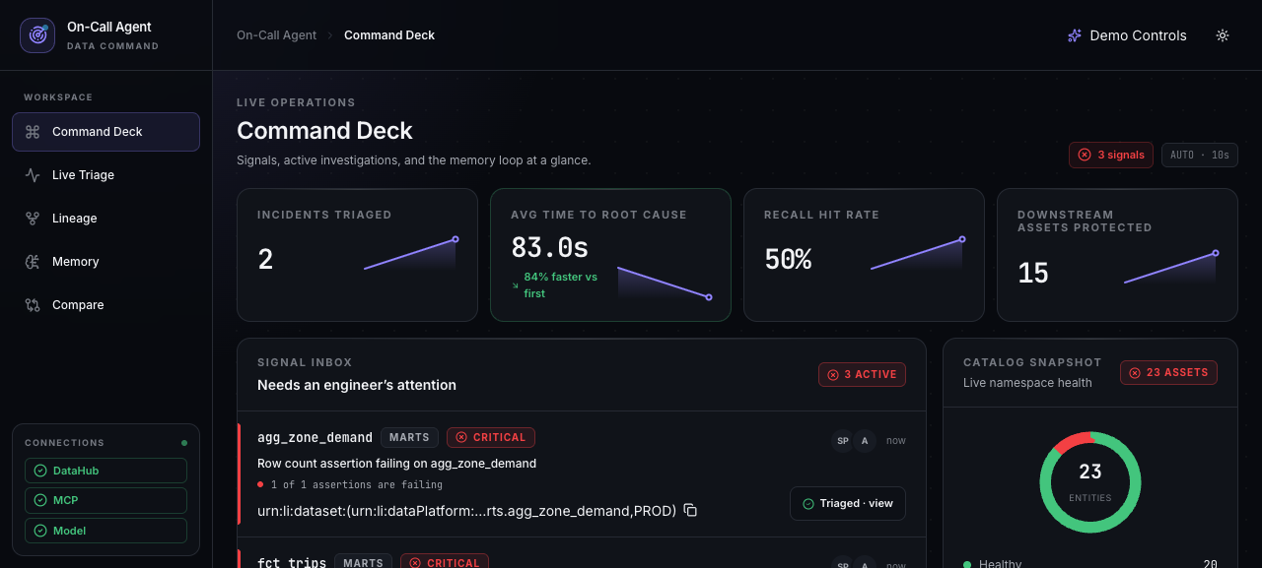Image resolution: width=1262 pixels, height=568 pixels.
Task: Open the Compare page
Action: point(105,305)
